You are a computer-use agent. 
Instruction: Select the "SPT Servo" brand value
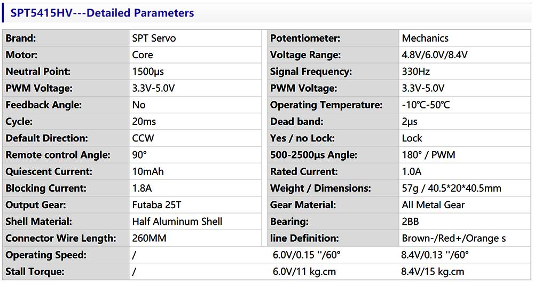click(154, 38)
